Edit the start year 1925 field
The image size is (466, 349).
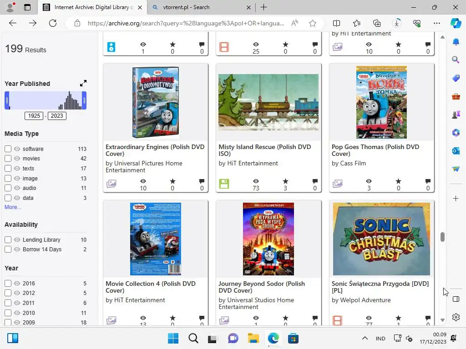click(34, 116)
